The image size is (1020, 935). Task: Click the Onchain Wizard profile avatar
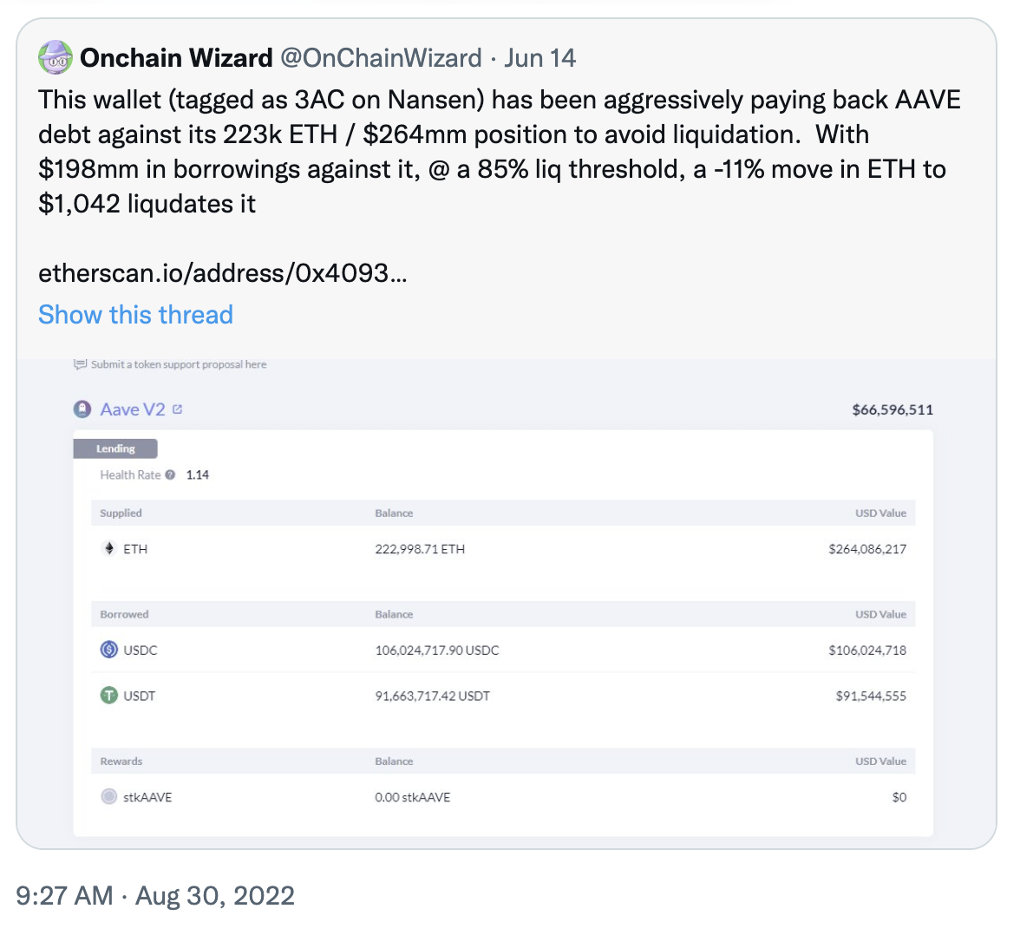[56, 58]
